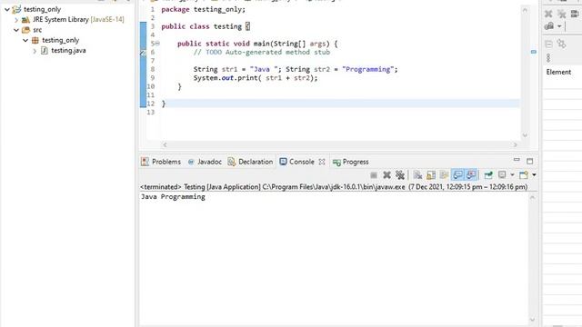This screenshot has height=327, width=582.
Task: Select JRE System Library [JavaSE-14]
Action: coord(78,20)
